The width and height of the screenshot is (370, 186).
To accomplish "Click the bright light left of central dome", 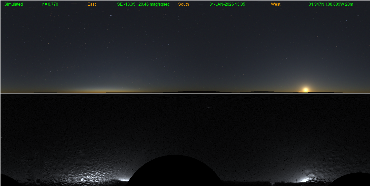I will click(123, 179).
